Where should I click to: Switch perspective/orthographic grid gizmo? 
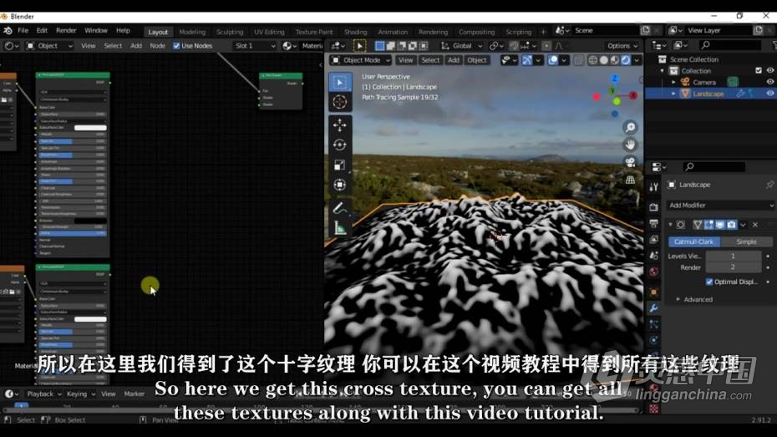click(630, 180)
